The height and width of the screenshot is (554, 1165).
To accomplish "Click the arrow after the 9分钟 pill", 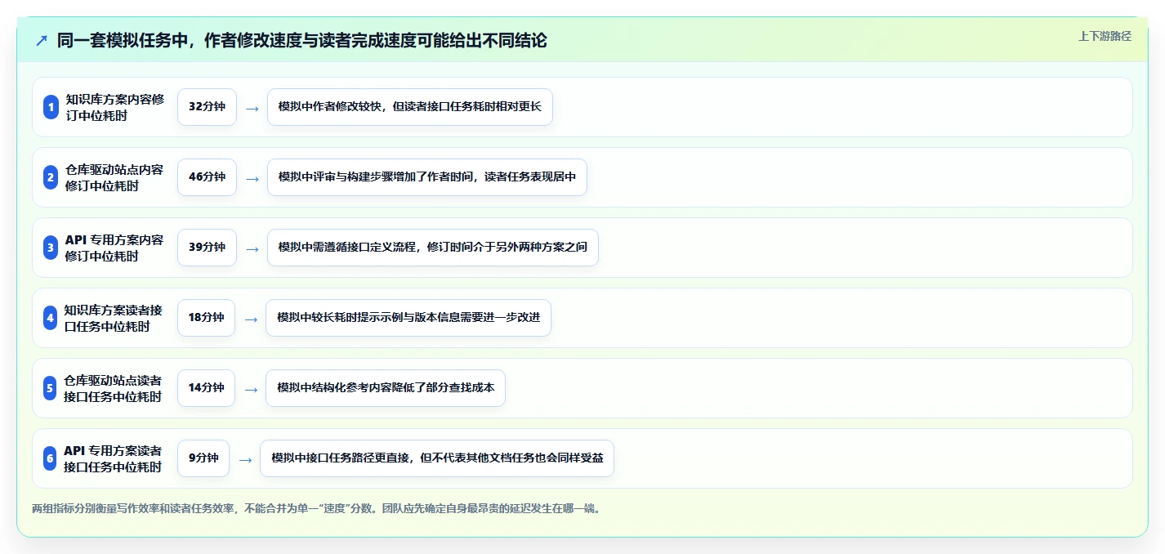I will coord(245,459).
